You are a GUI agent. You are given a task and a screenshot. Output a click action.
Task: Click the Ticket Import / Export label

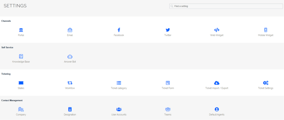pyautogui.click(x=217, y=88)
